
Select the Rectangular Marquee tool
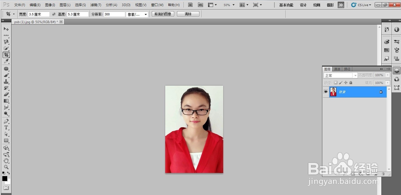coord(6,35)
